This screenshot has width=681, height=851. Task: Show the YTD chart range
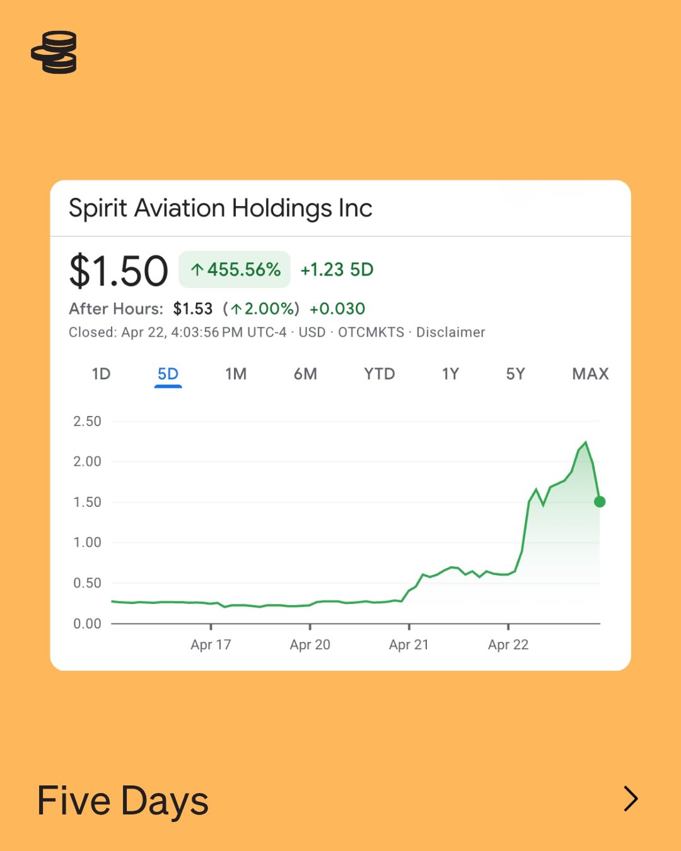coord(379,374)
